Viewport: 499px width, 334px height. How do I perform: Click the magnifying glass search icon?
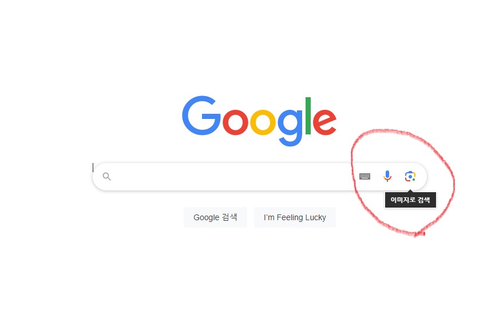[x=107, y=177]
